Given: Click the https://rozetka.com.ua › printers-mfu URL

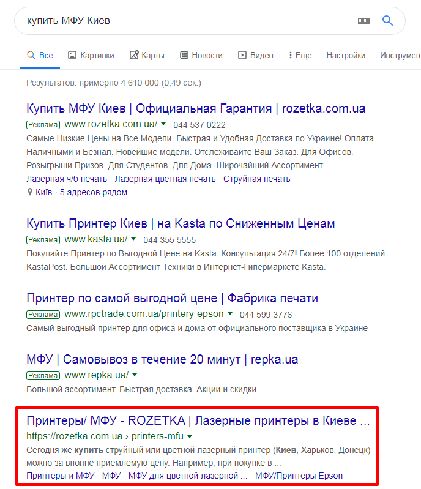Looking at the screenshot, I should point(105,436).
